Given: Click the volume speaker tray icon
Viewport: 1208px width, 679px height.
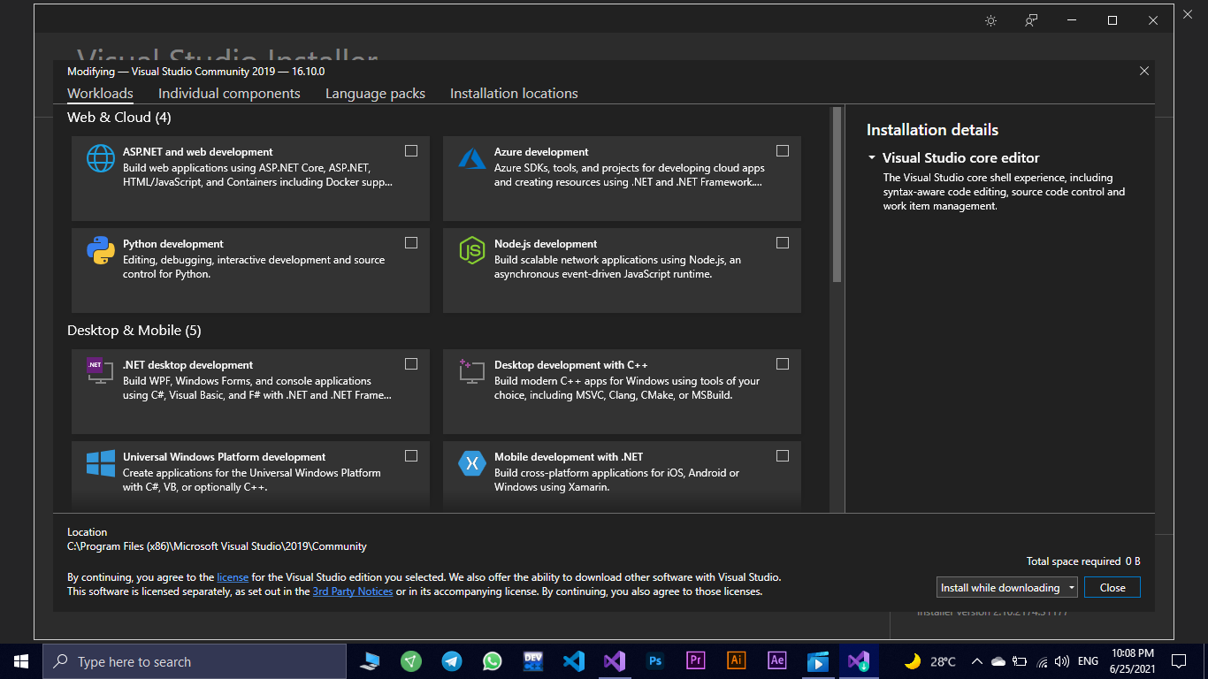Looking at the screenshot, I should 1062,661.
